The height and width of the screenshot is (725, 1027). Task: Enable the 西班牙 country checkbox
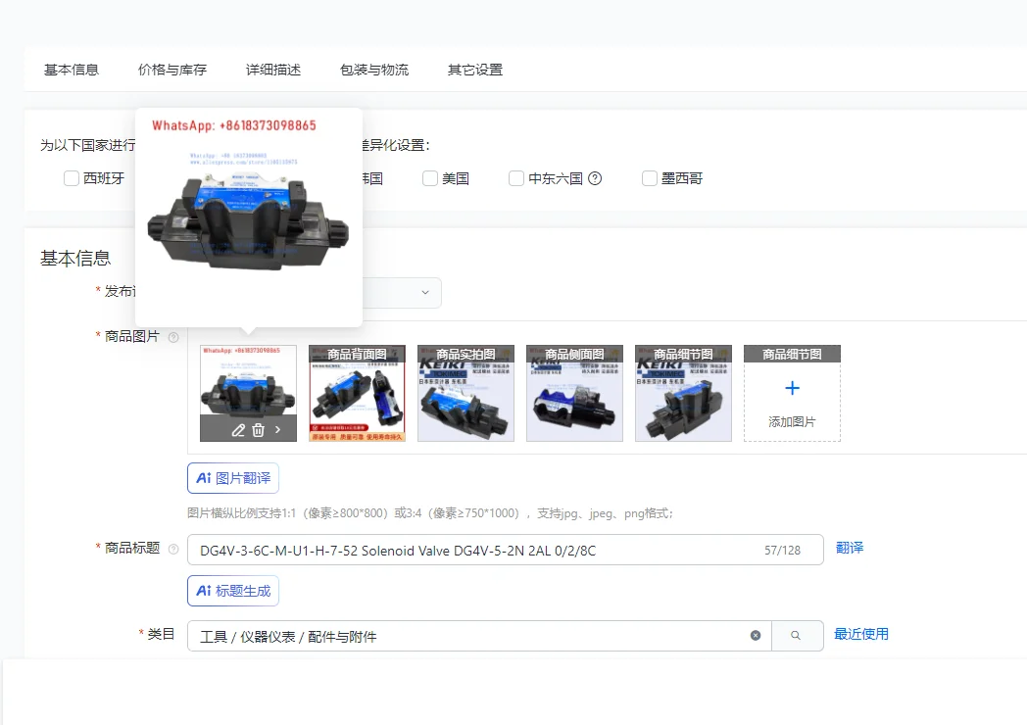(71, 177)
